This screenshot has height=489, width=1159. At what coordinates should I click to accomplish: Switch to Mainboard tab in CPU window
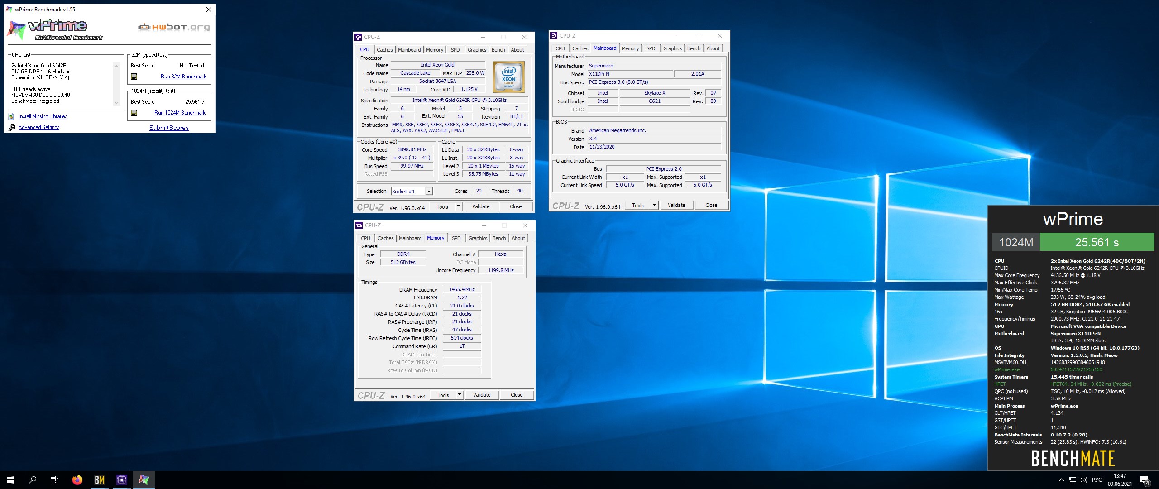(x=409, y=50)
